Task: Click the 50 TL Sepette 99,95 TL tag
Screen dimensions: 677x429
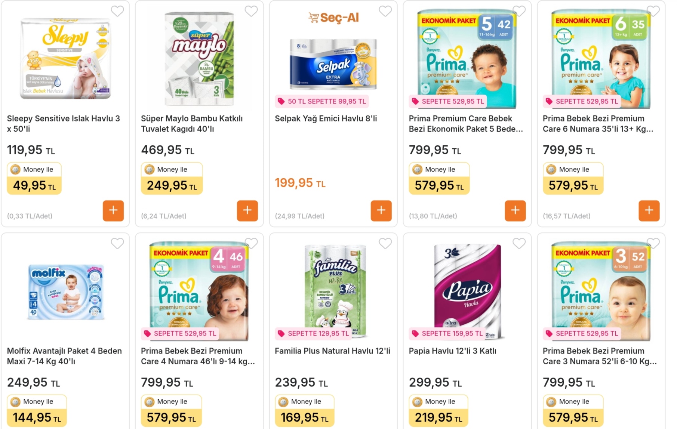Action: (x=322, y=101)
